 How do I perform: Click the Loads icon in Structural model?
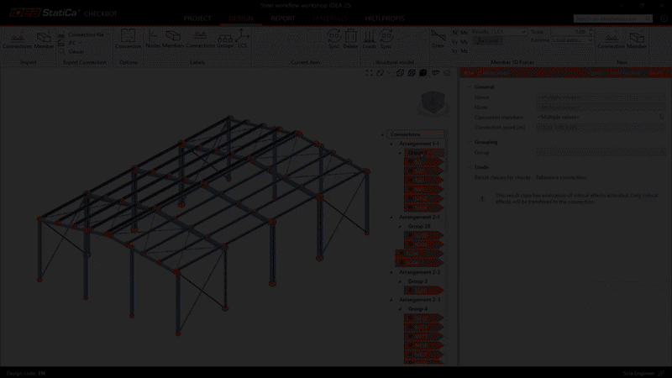369,39
